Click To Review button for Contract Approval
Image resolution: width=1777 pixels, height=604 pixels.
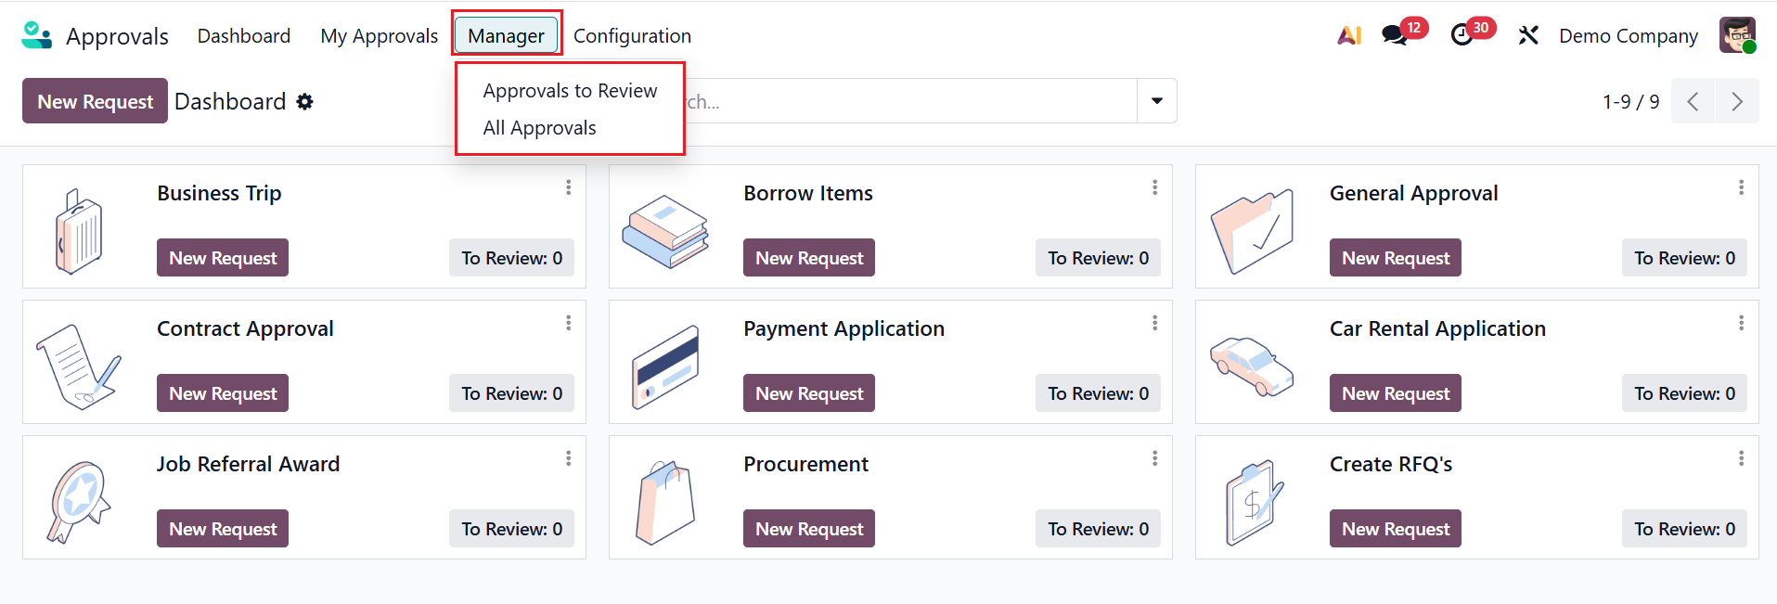click(x=511, y=393)
